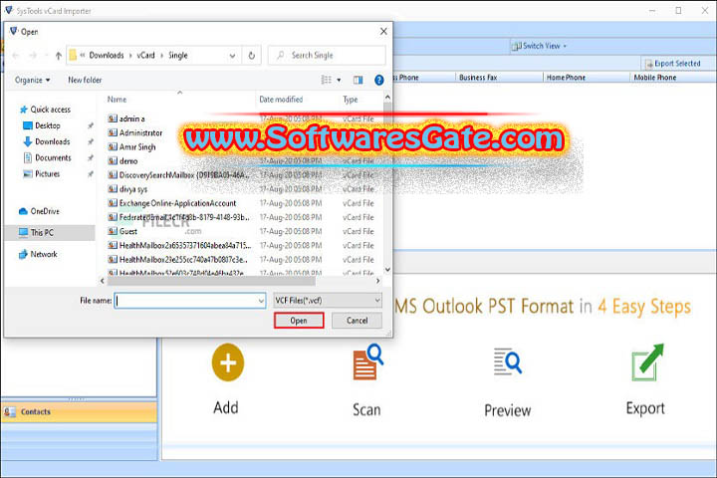Image resolution: width=717 pixels, height=478 pixels.
Task: Click the horizontal scrollbar in file list
Action: (x=211, y=281)
